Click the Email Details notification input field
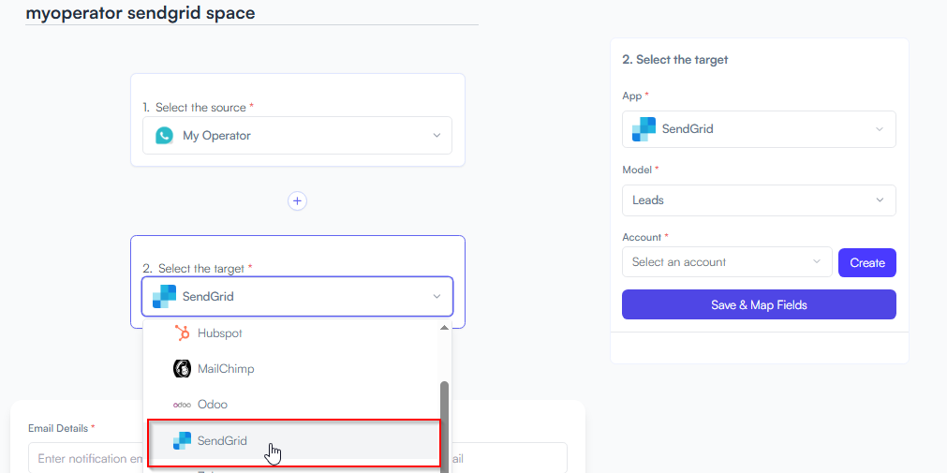Screen dimensions: 947x473 click(85, 458)
